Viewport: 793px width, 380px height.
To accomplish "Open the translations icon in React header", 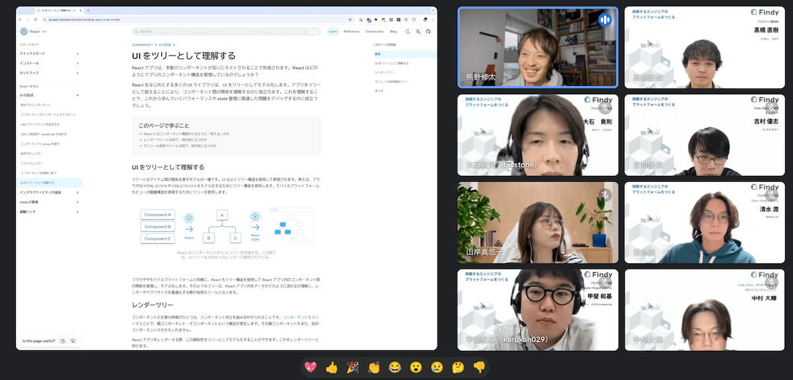I will [x=418, y=31].
